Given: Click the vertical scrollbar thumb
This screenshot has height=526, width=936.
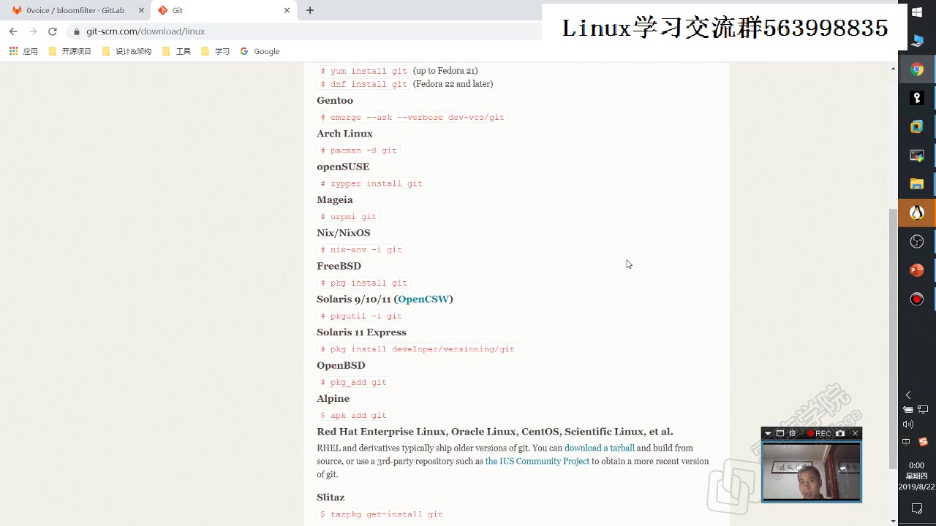Looking at the screenshot, I should 893,338.
